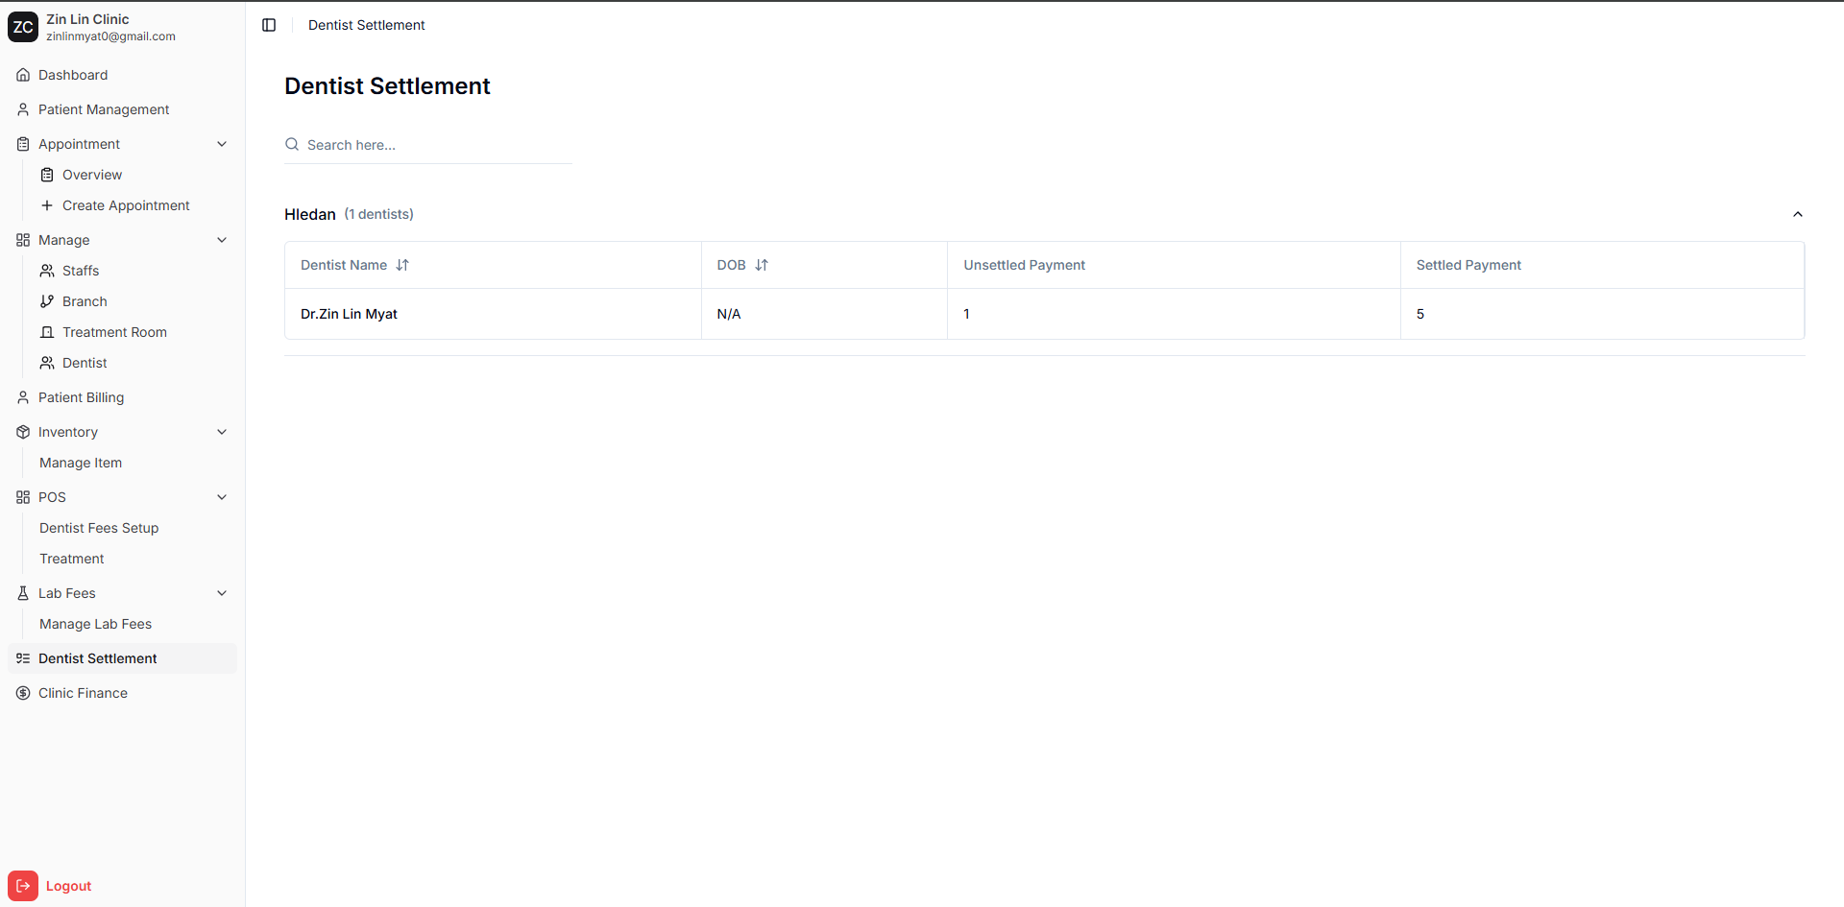
Task: Click the plus icon for Create Appointment
Action: point(47,205)
